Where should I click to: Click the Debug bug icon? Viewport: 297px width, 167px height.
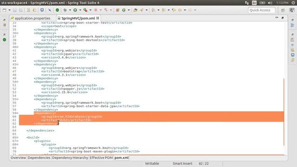pos(65,10)
